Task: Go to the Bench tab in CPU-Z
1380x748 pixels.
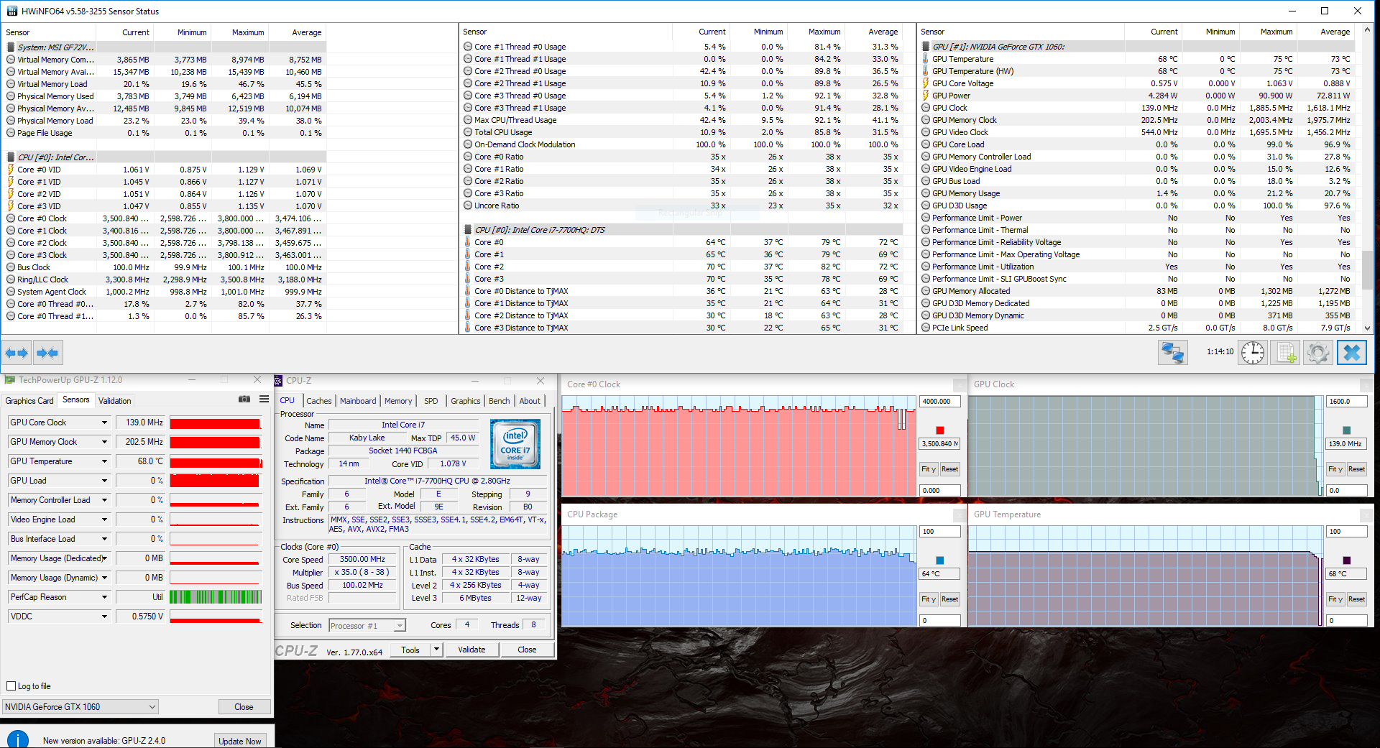Action: coord(500,401)
